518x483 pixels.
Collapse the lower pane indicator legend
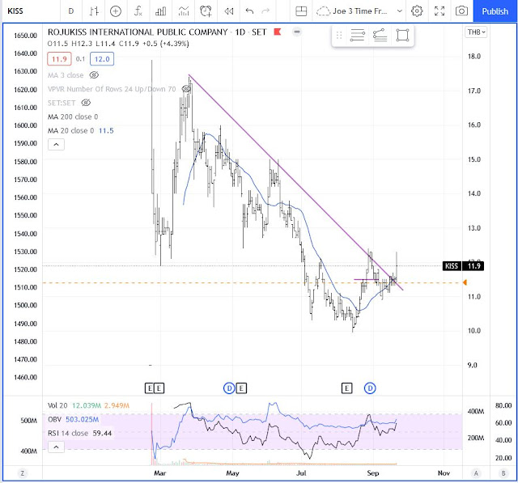click(56, 447)
